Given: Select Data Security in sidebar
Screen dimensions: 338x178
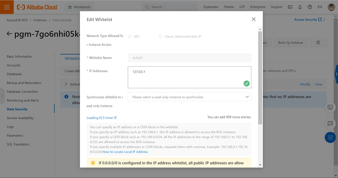Looking at the screenshot, I should [17, 109].
